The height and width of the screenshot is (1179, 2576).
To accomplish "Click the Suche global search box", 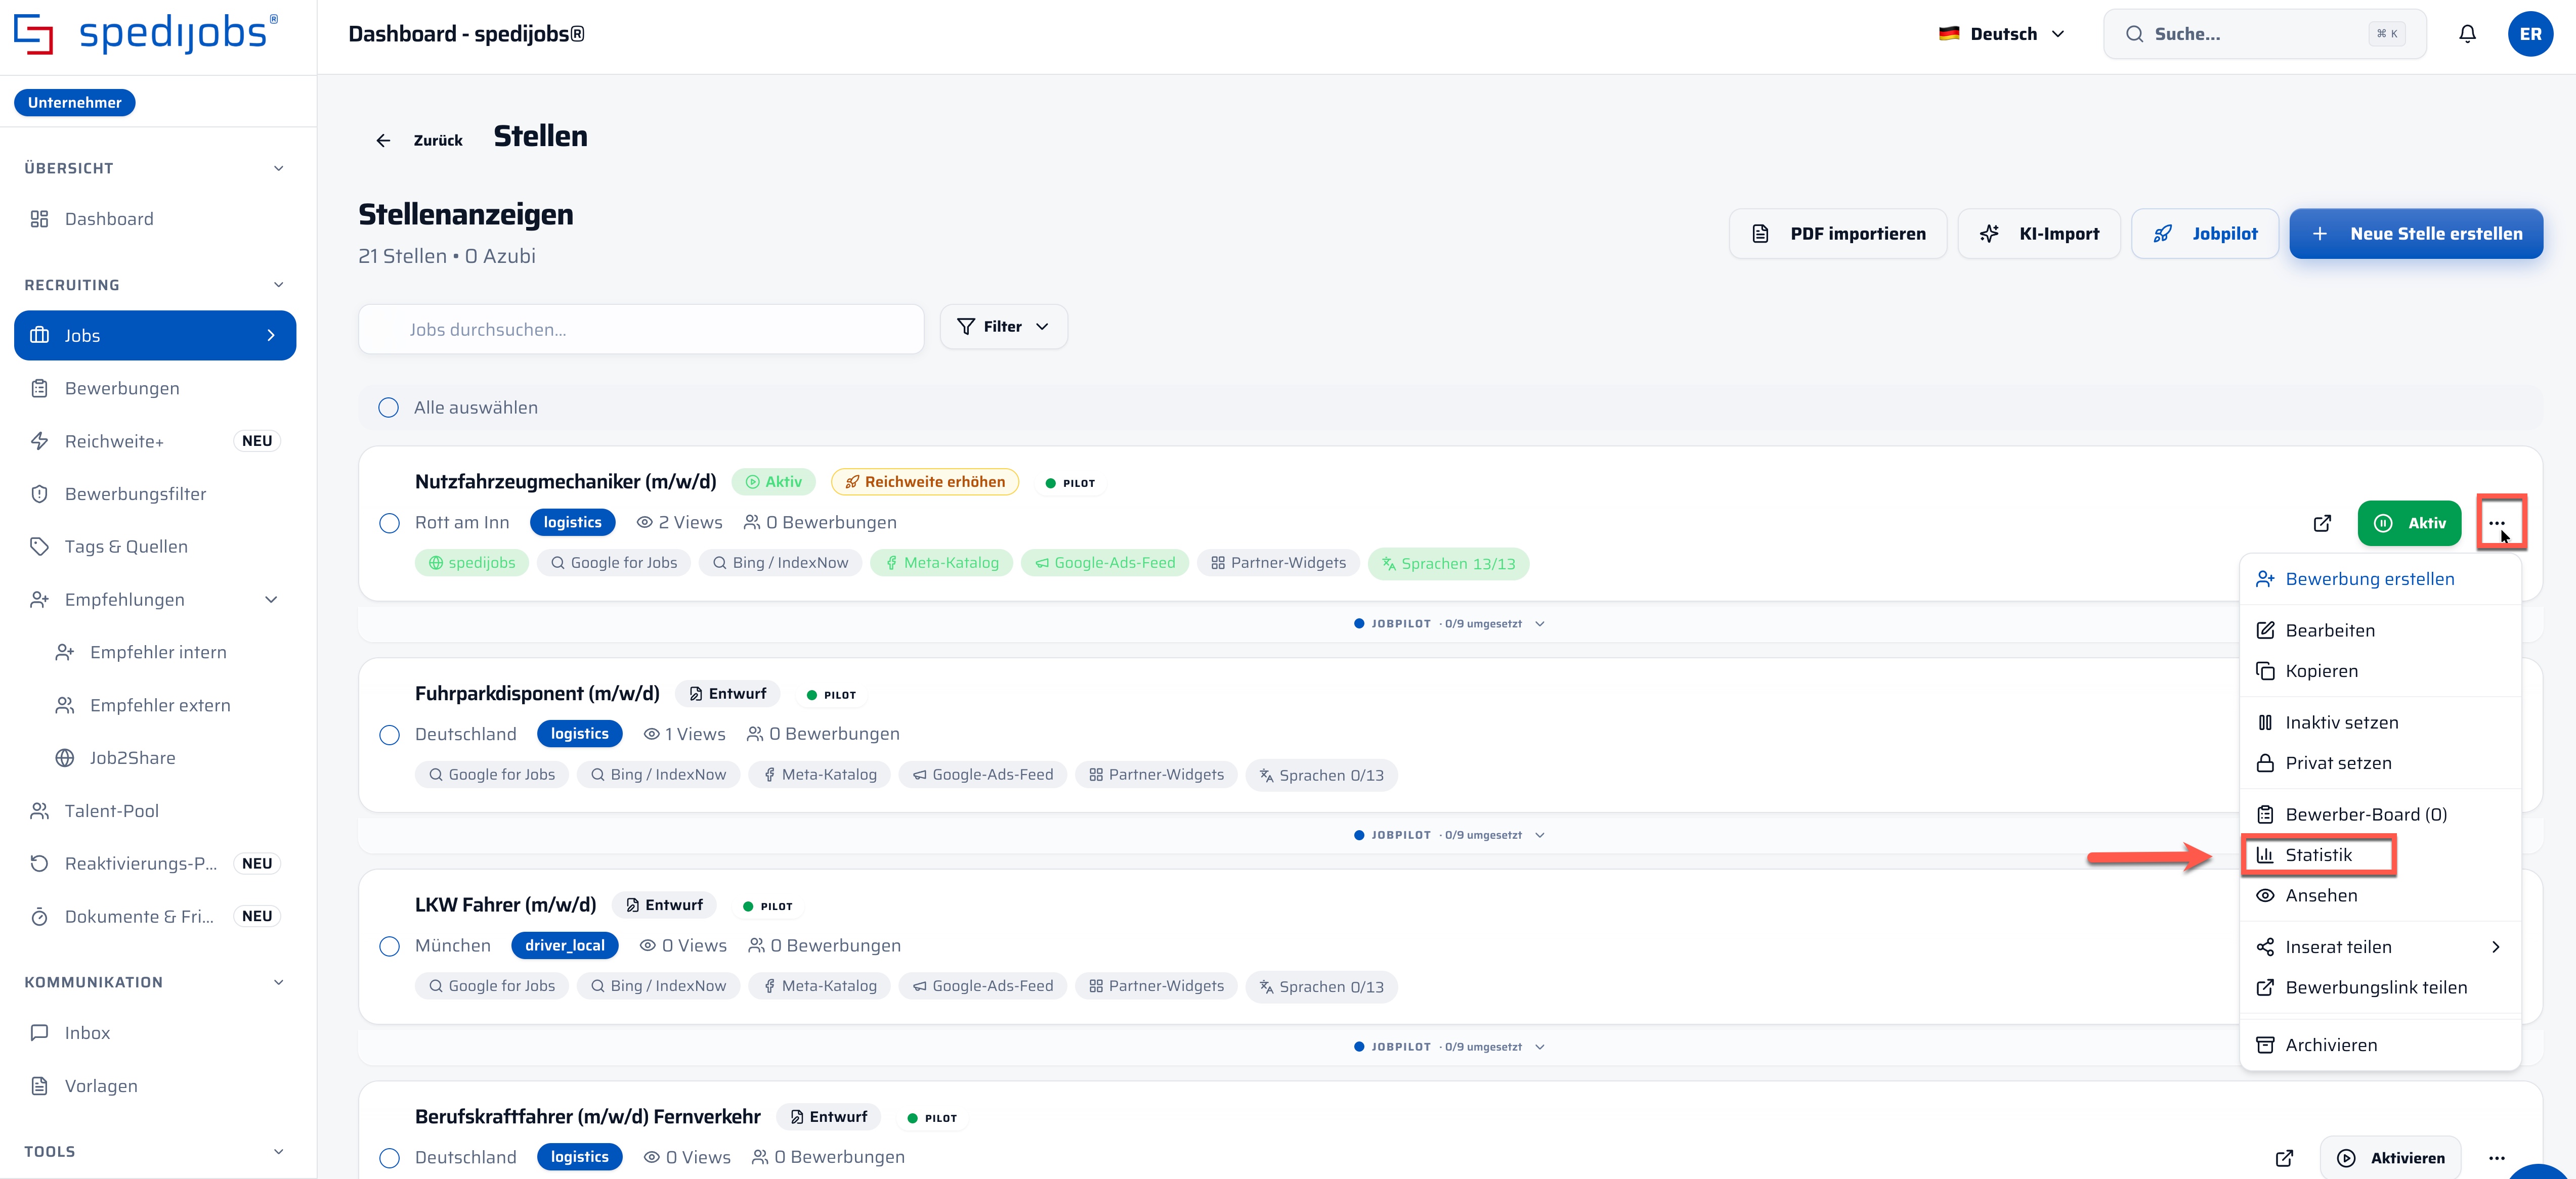I will point(2265,34).
